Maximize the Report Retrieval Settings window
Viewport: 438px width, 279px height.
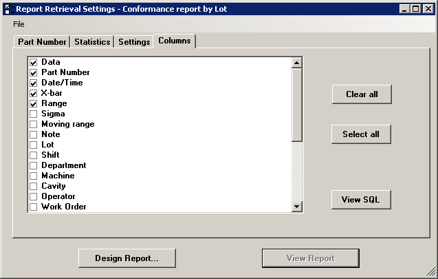[x=416, y=9]
